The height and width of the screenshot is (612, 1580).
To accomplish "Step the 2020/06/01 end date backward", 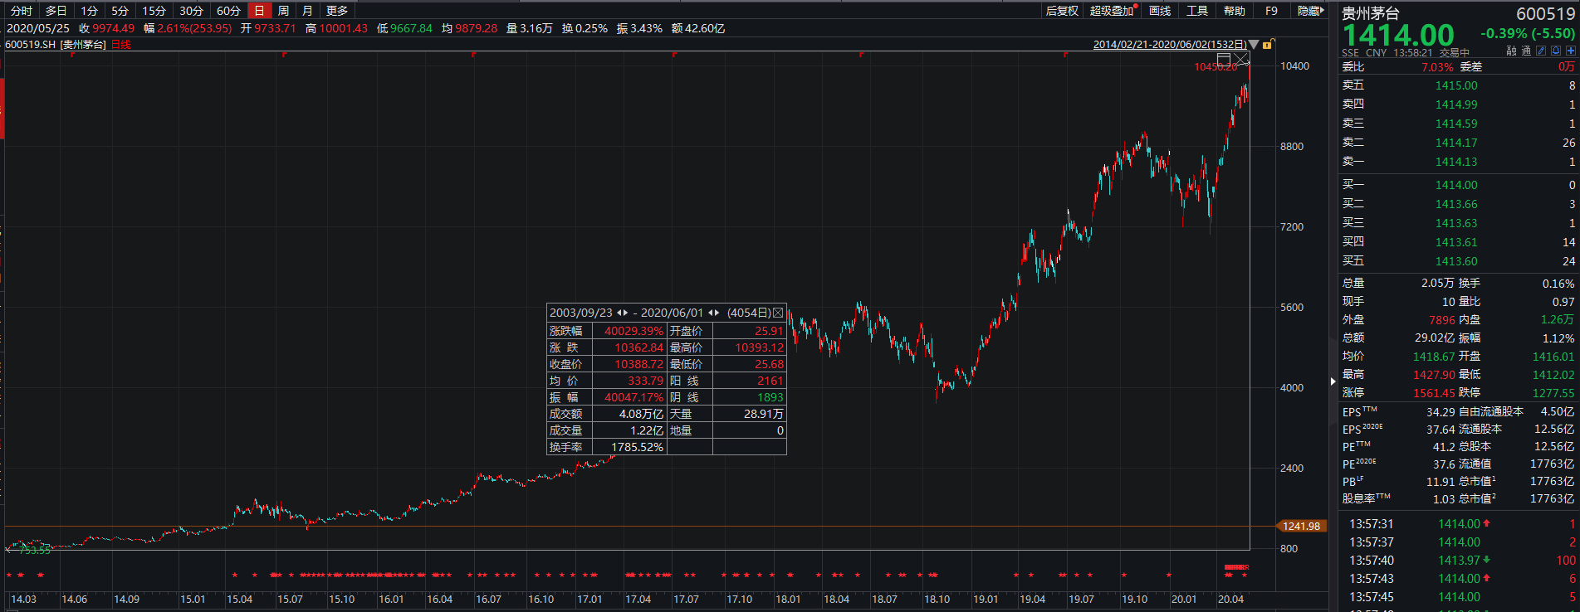I will coord(710,313).
